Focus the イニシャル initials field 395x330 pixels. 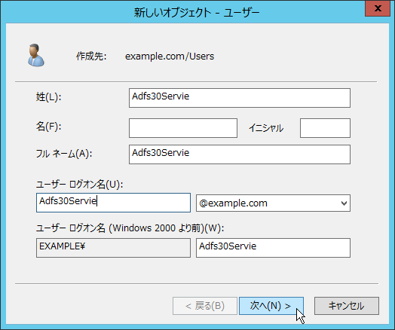(325, 128)
